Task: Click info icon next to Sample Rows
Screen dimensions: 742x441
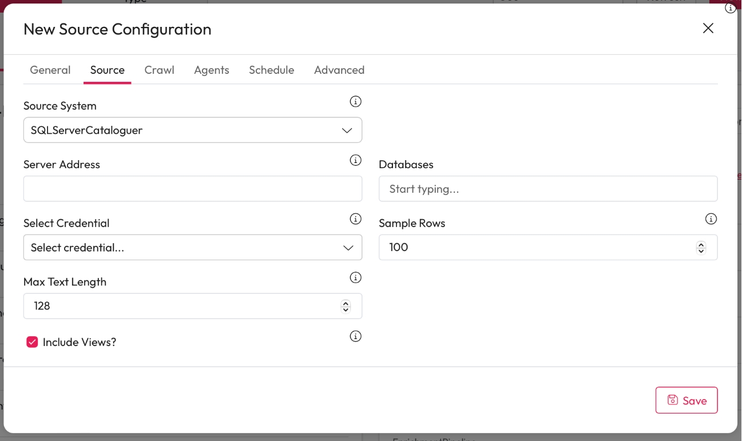Action: (x=711, y=219)
